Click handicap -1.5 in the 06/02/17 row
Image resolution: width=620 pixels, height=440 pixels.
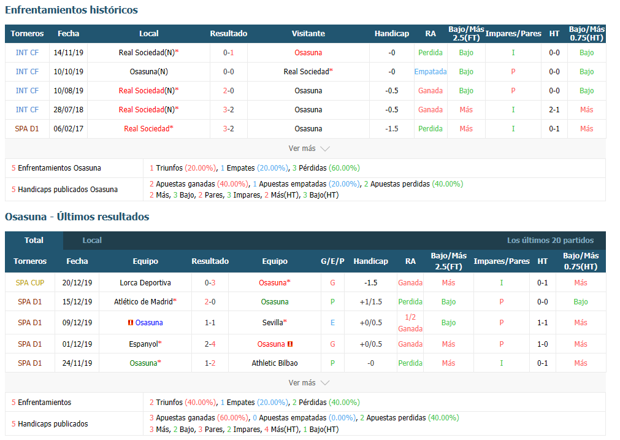click(391, 129)
